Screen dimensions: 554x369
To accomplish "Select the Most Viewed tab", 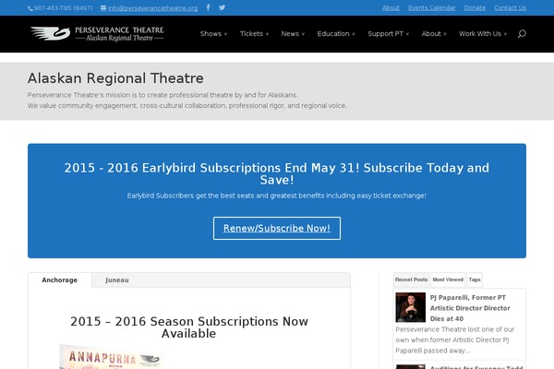I will coord(448,280).
